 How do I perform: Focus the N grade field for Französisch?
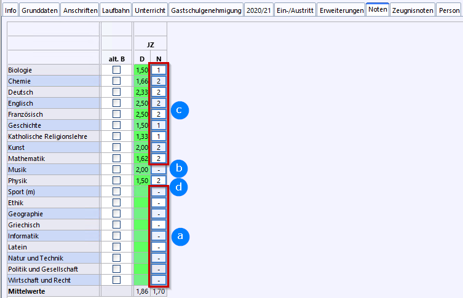pos(159,114)
